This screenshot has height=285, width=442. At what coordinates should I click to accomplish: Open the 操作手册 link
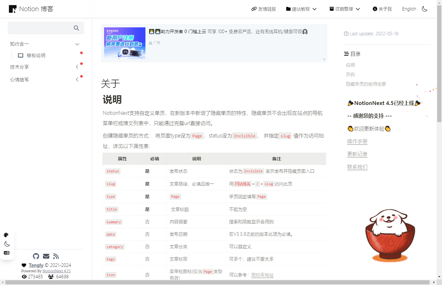tap(357, 141)
